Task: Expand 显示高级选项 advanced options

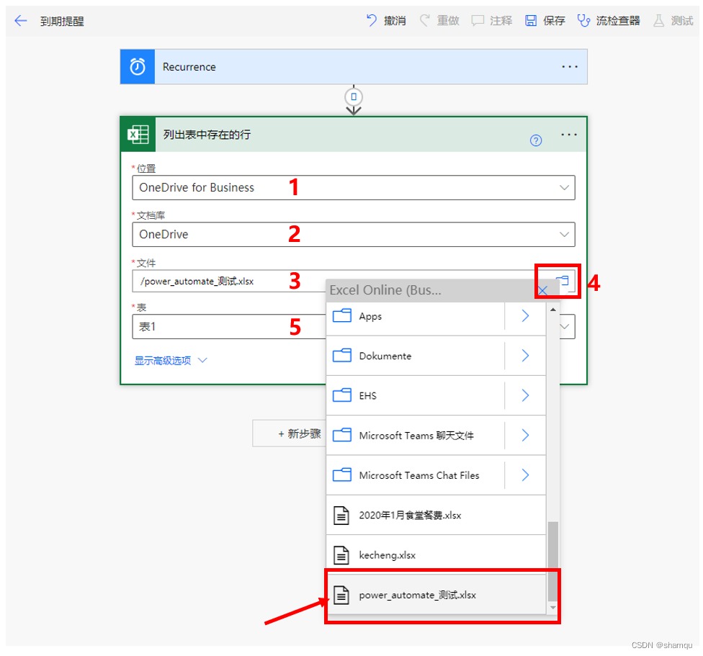Action: 171,360
